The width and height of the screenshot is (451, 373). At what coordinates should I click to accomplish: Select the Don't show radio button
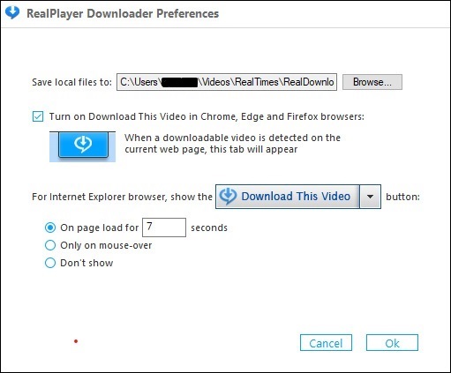coord(50,263)
